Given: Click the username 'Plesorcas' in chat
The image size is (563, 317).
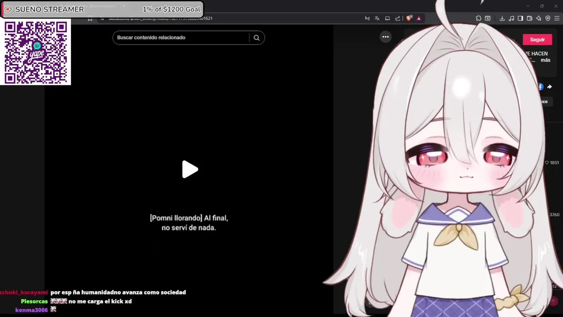Looking at the screenshot, I should coord(34,301).
